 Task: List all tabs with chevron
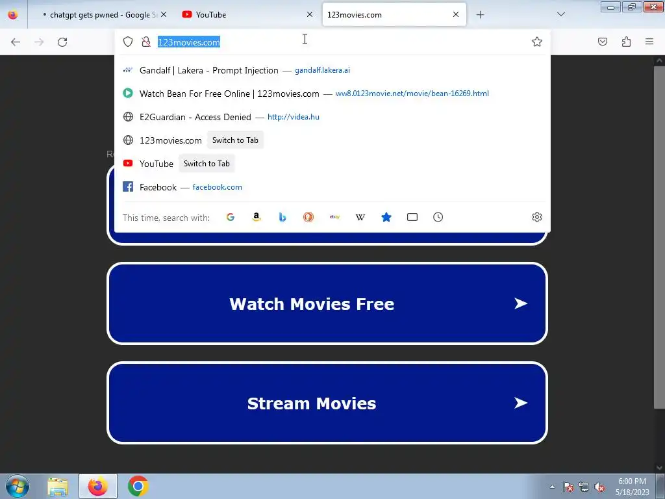pos(560,14)
